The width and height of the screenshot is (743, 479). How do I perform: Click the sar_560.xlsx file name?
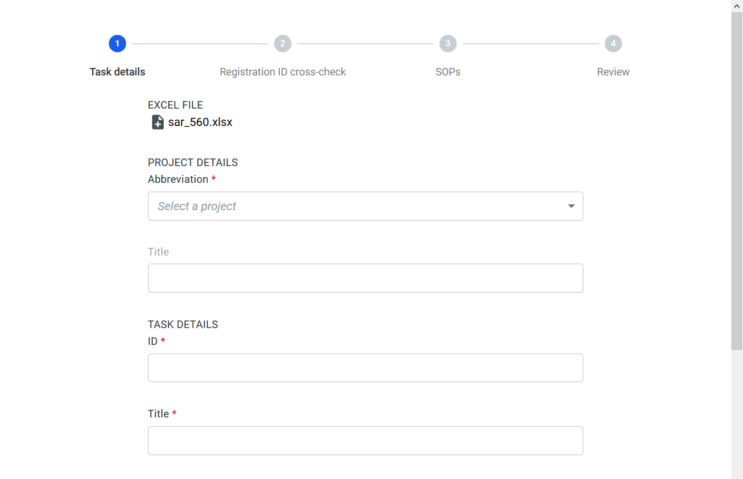200,122
